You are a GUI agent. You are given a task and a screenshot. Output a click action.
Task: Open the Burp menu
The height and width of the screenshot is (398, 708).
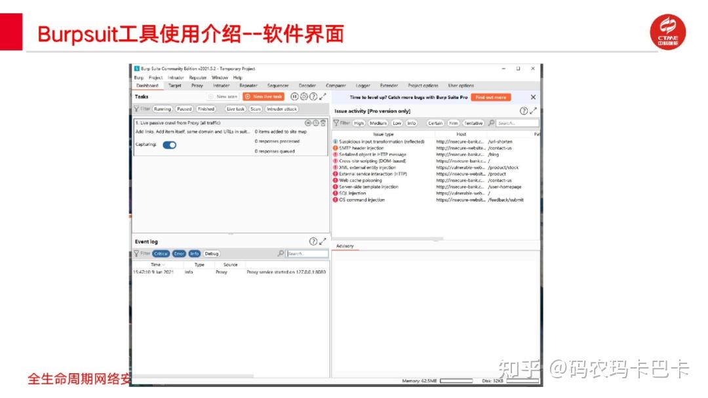tap(138, 77)
